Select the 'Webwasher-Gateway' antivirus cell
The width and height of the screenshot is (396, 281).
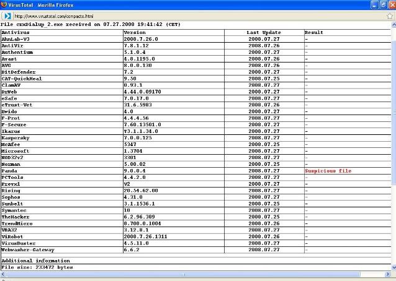point(62,250)
